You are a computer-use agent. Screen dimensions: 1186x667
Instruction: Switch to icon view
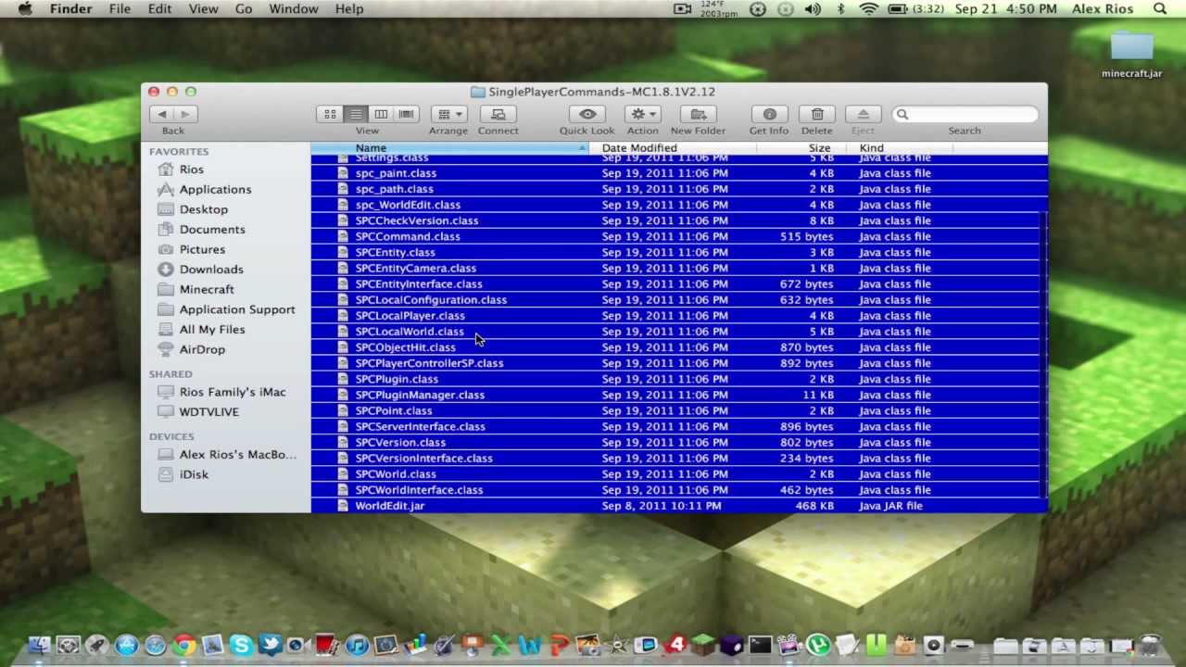(330, 114)
